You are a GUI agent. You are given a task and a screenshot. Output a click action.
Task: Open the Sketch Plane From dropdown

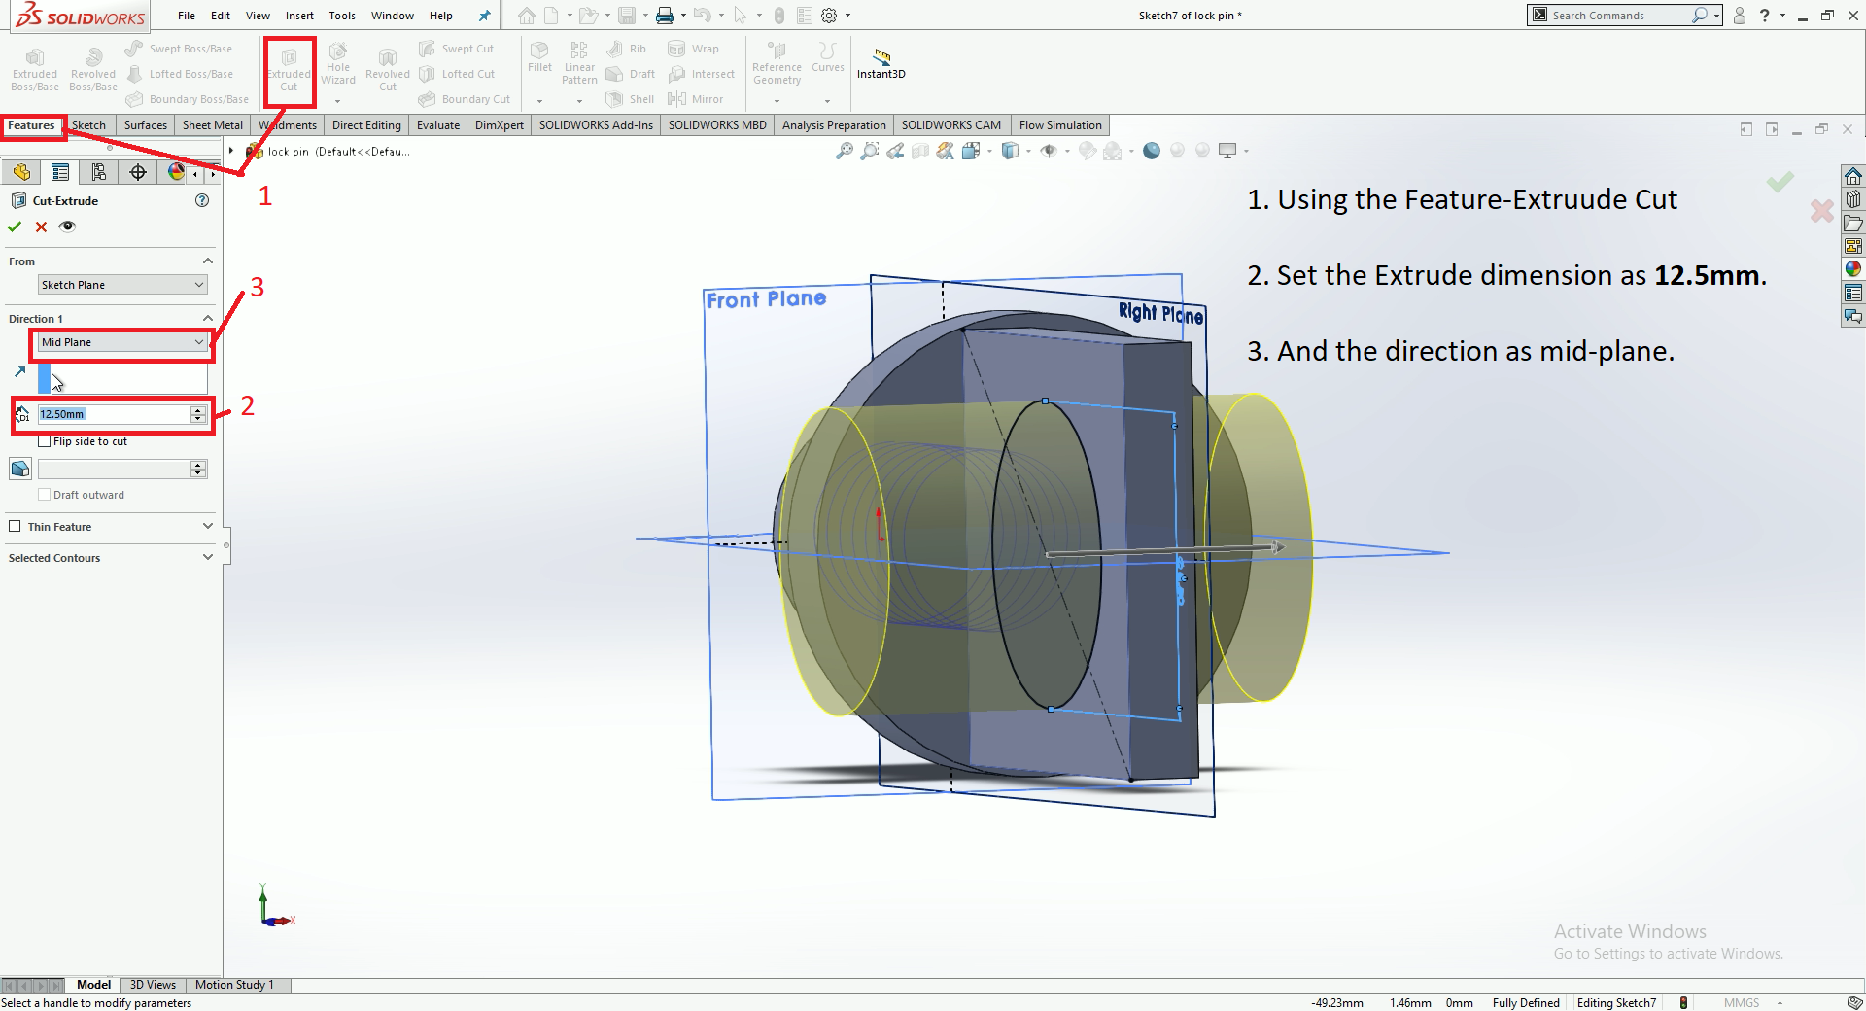[x=121, y=285]
